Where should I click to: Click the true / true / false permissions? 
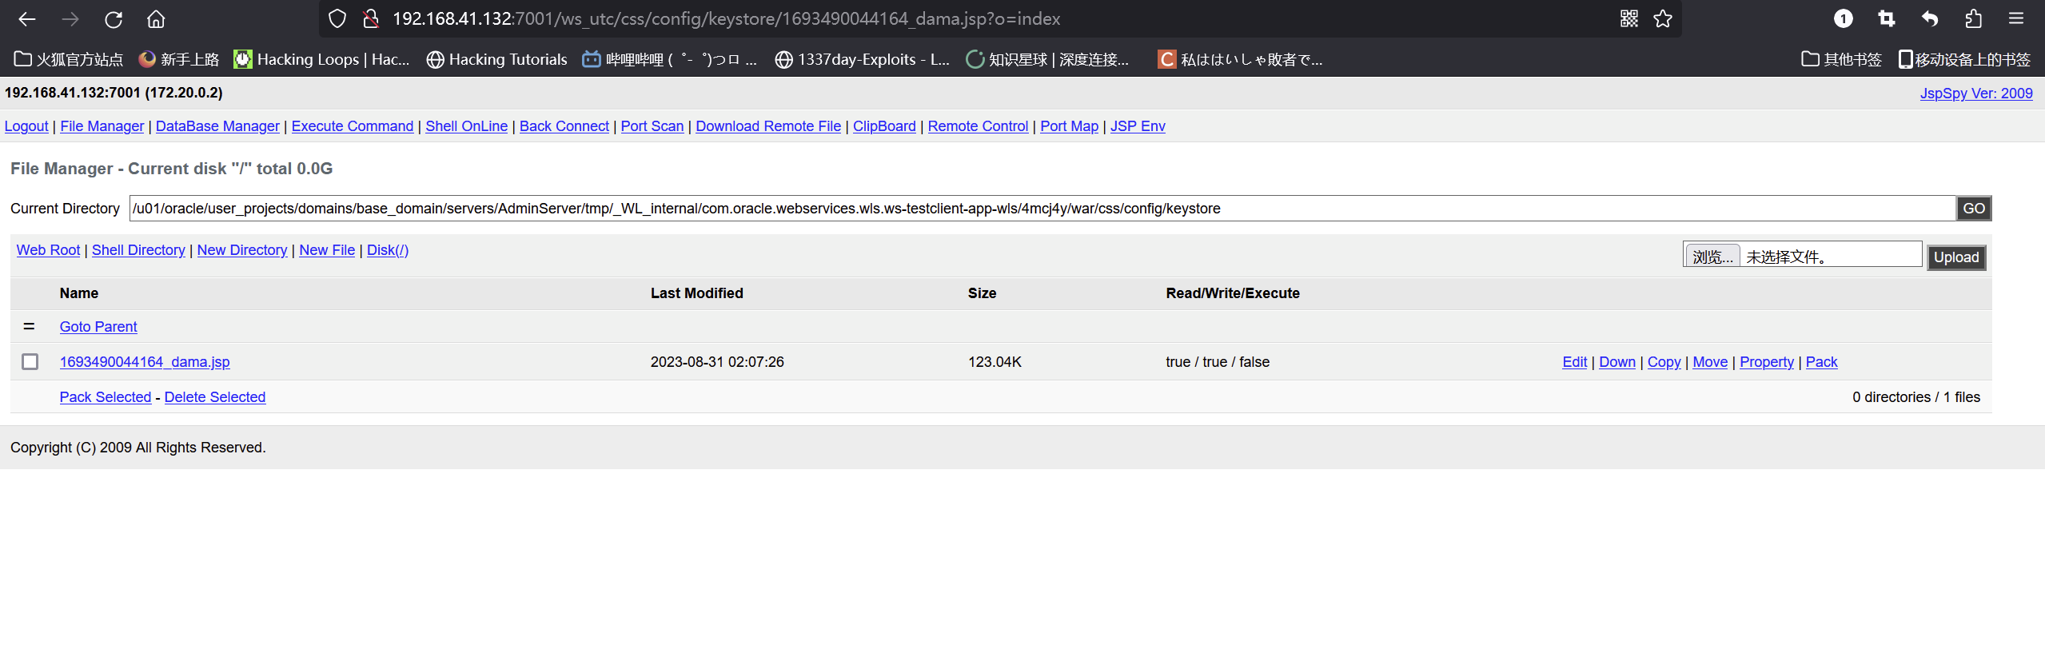(1218, 362)
